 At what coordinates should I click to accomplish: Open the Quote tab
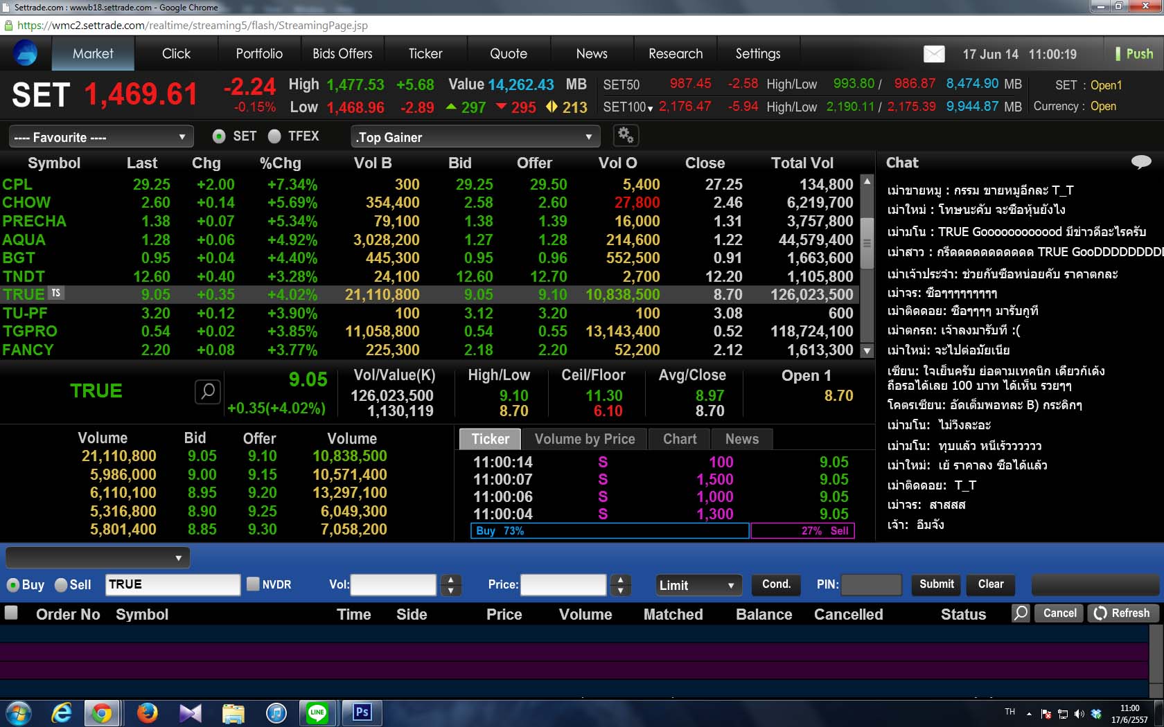(x=509, y=53)
